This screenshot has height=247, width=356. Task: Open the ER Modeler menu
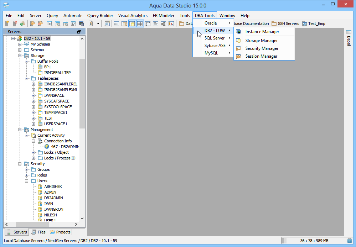[164, 16]
